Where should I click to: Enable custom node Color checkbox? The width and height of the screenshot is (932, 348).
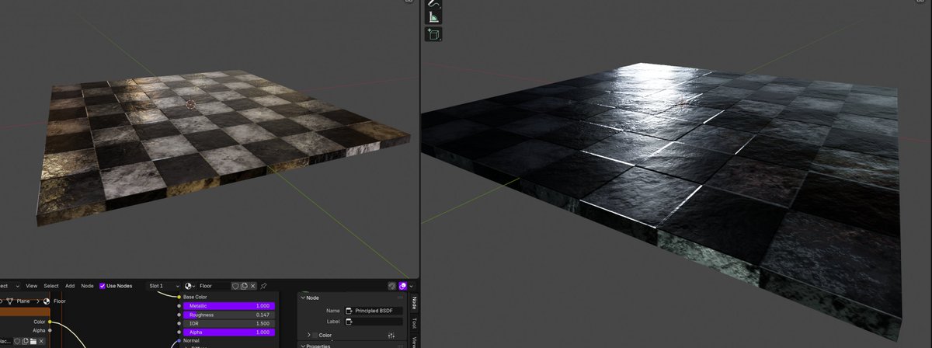coord(315,336)
